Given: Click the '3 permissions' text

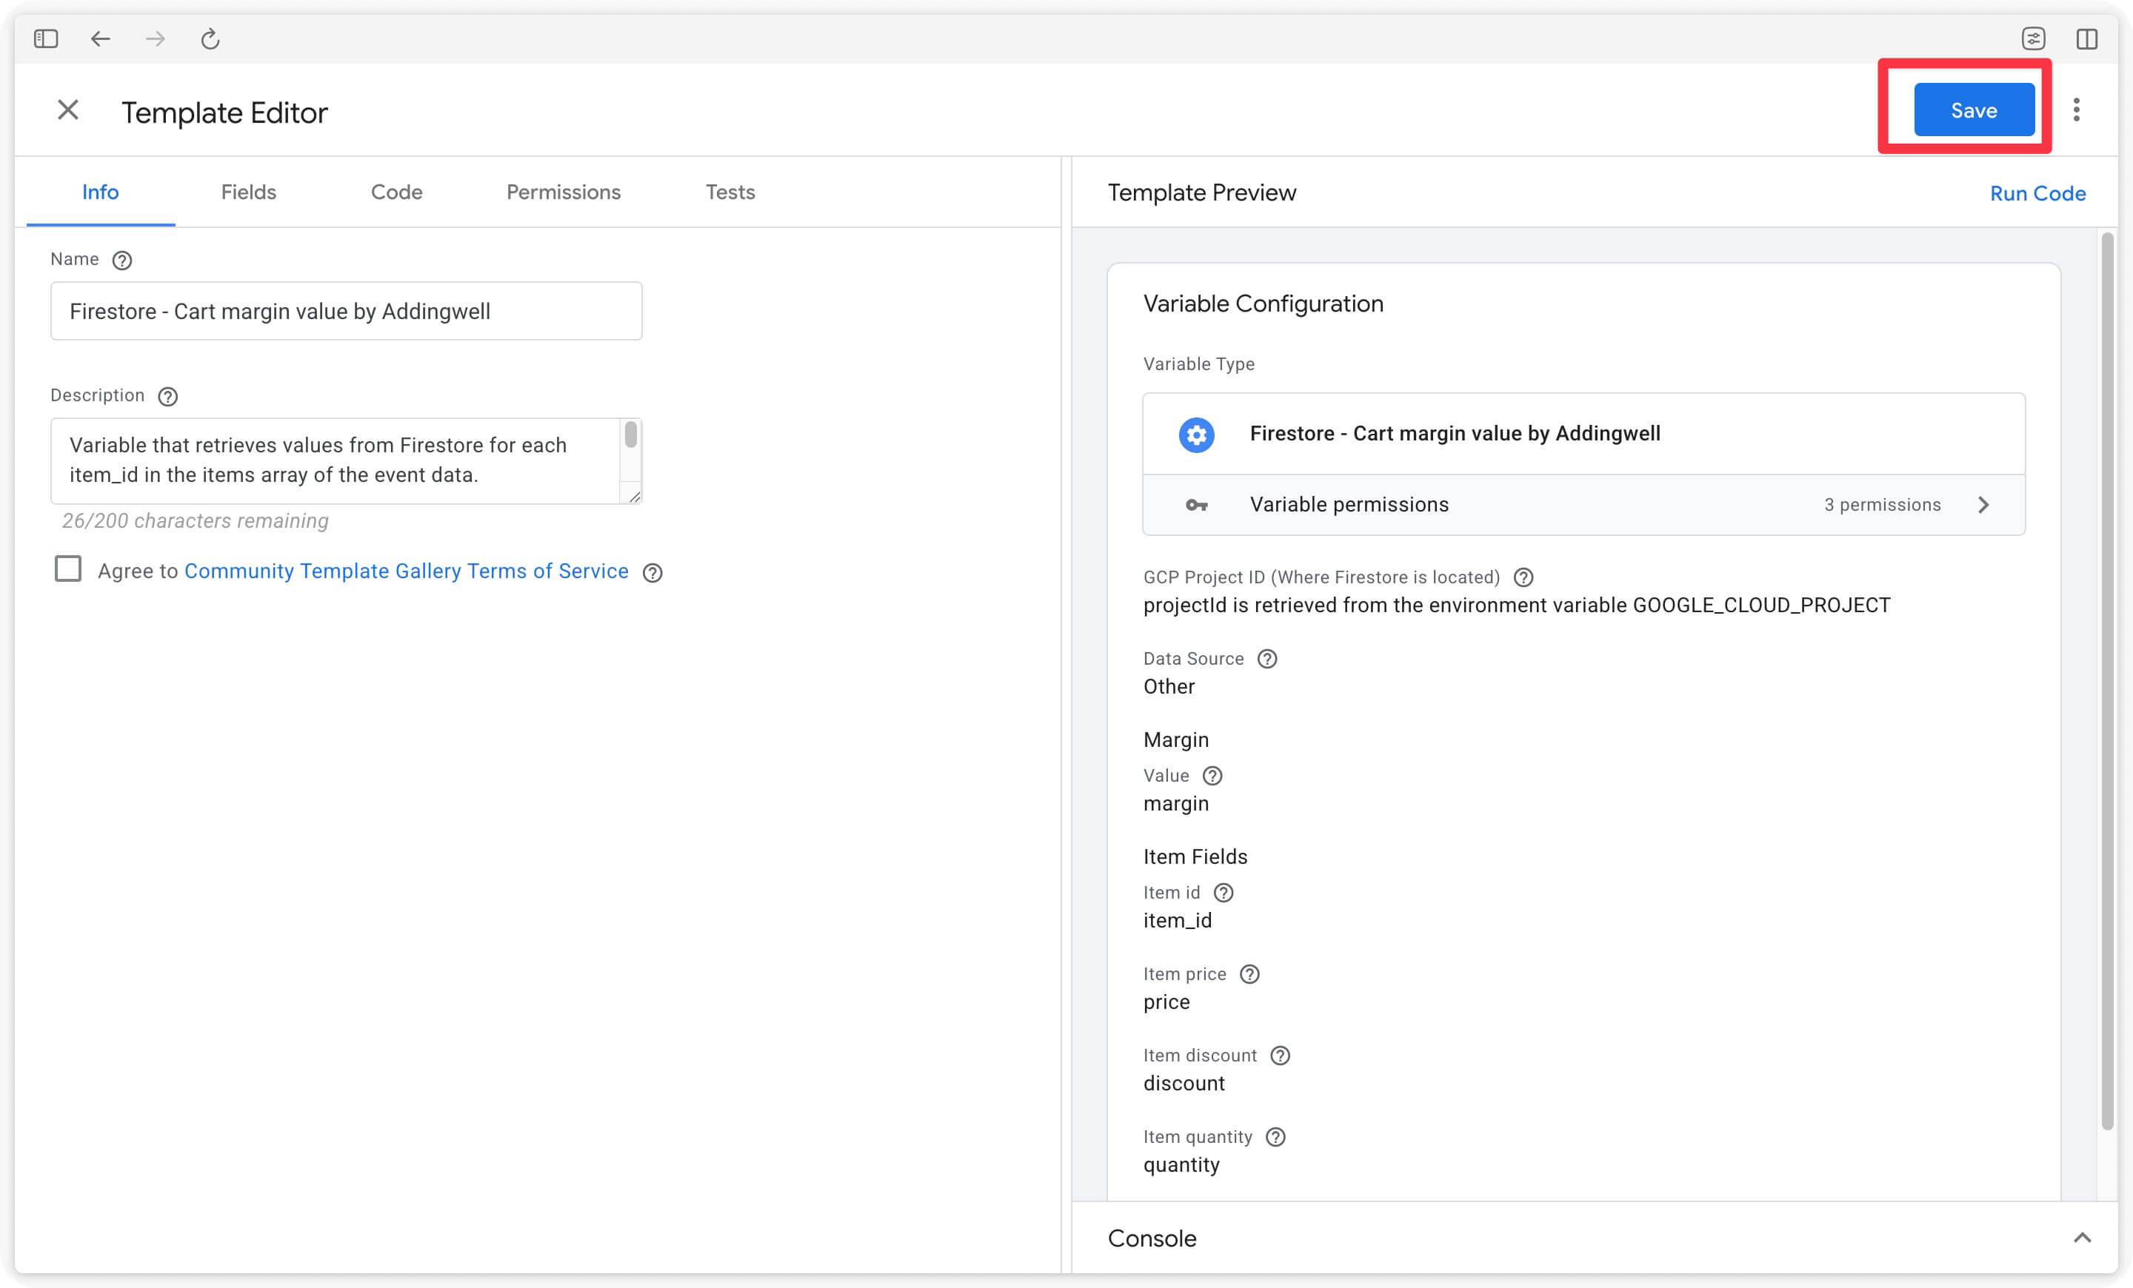Looking at the screenshot, I should click(x=1882, y=505).
